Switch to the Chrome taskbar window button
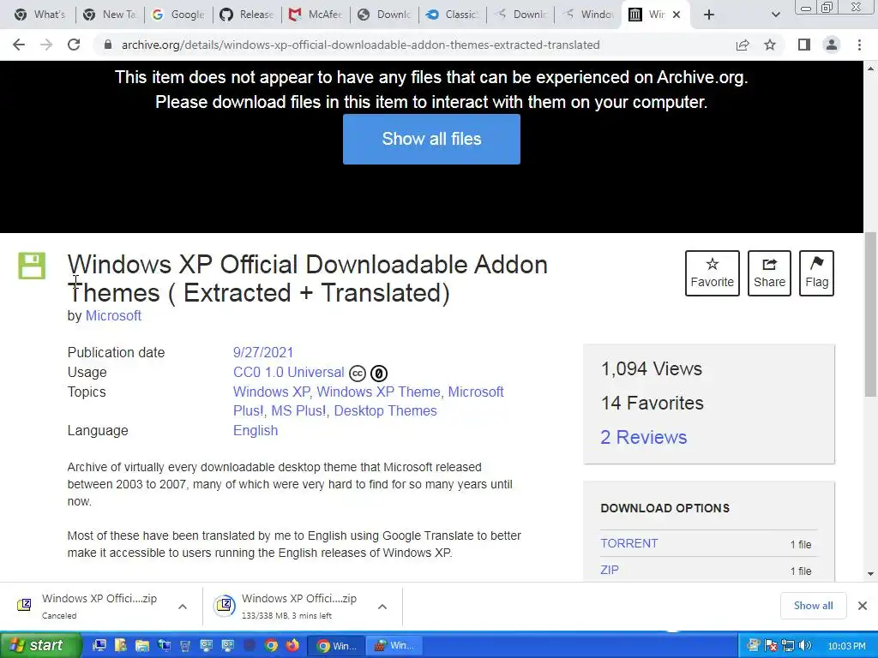Image resolution: width=878 pixels, height=658 pixels. click(x=337, y=646)
